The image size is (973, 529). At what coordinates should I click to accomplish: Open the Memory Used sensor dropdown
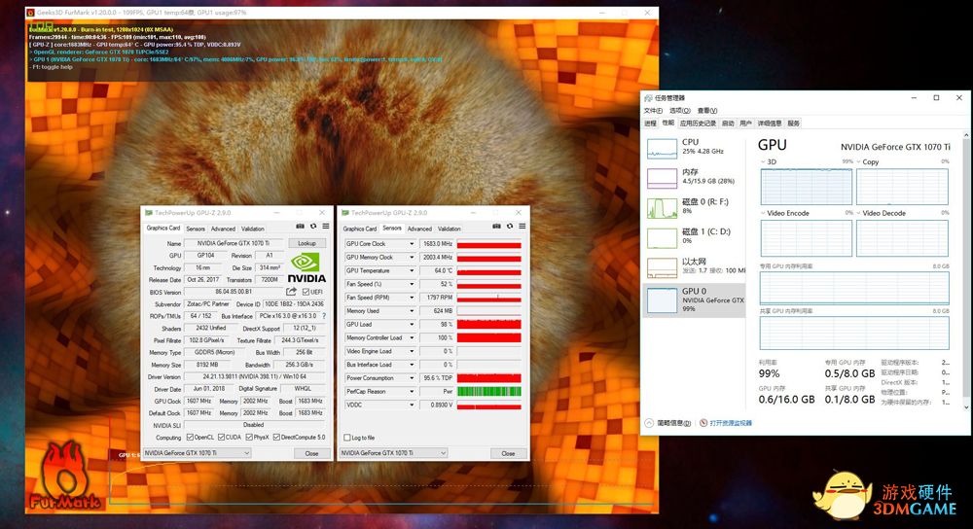[x=412, y=311]
